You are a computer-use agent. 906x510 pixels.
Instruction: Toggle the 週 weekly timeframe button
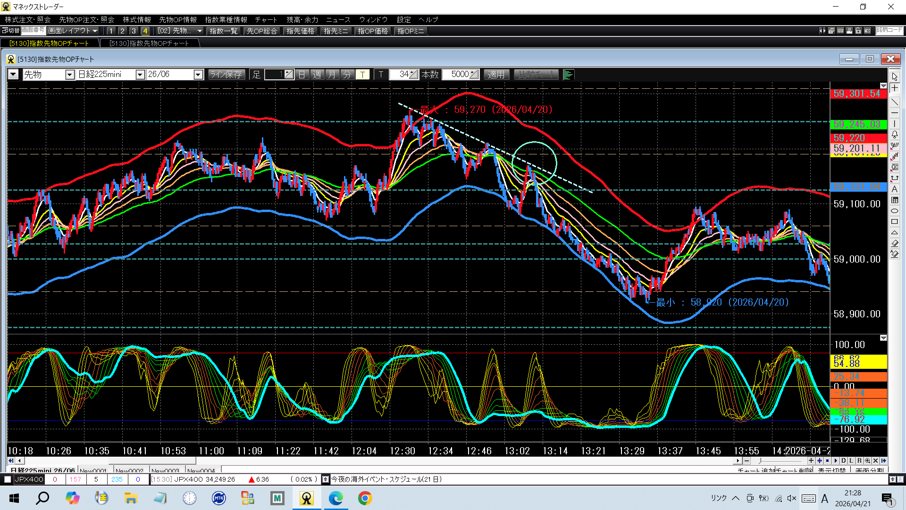(317, 75)
